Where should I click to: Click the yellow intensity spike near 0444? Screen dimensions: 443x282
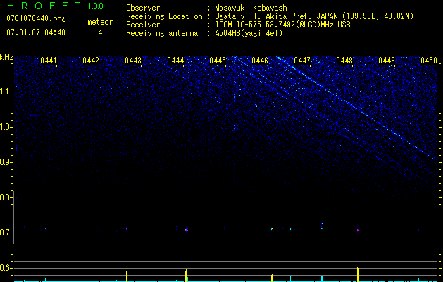(x=186, y=275)
